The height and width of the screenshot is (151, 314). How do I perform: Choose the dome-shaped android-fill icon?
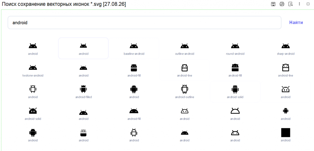click(x=134, y=111)
